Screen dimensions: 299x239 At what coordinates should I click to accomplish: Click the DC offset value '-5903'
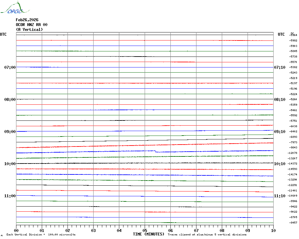pos(293,46)
